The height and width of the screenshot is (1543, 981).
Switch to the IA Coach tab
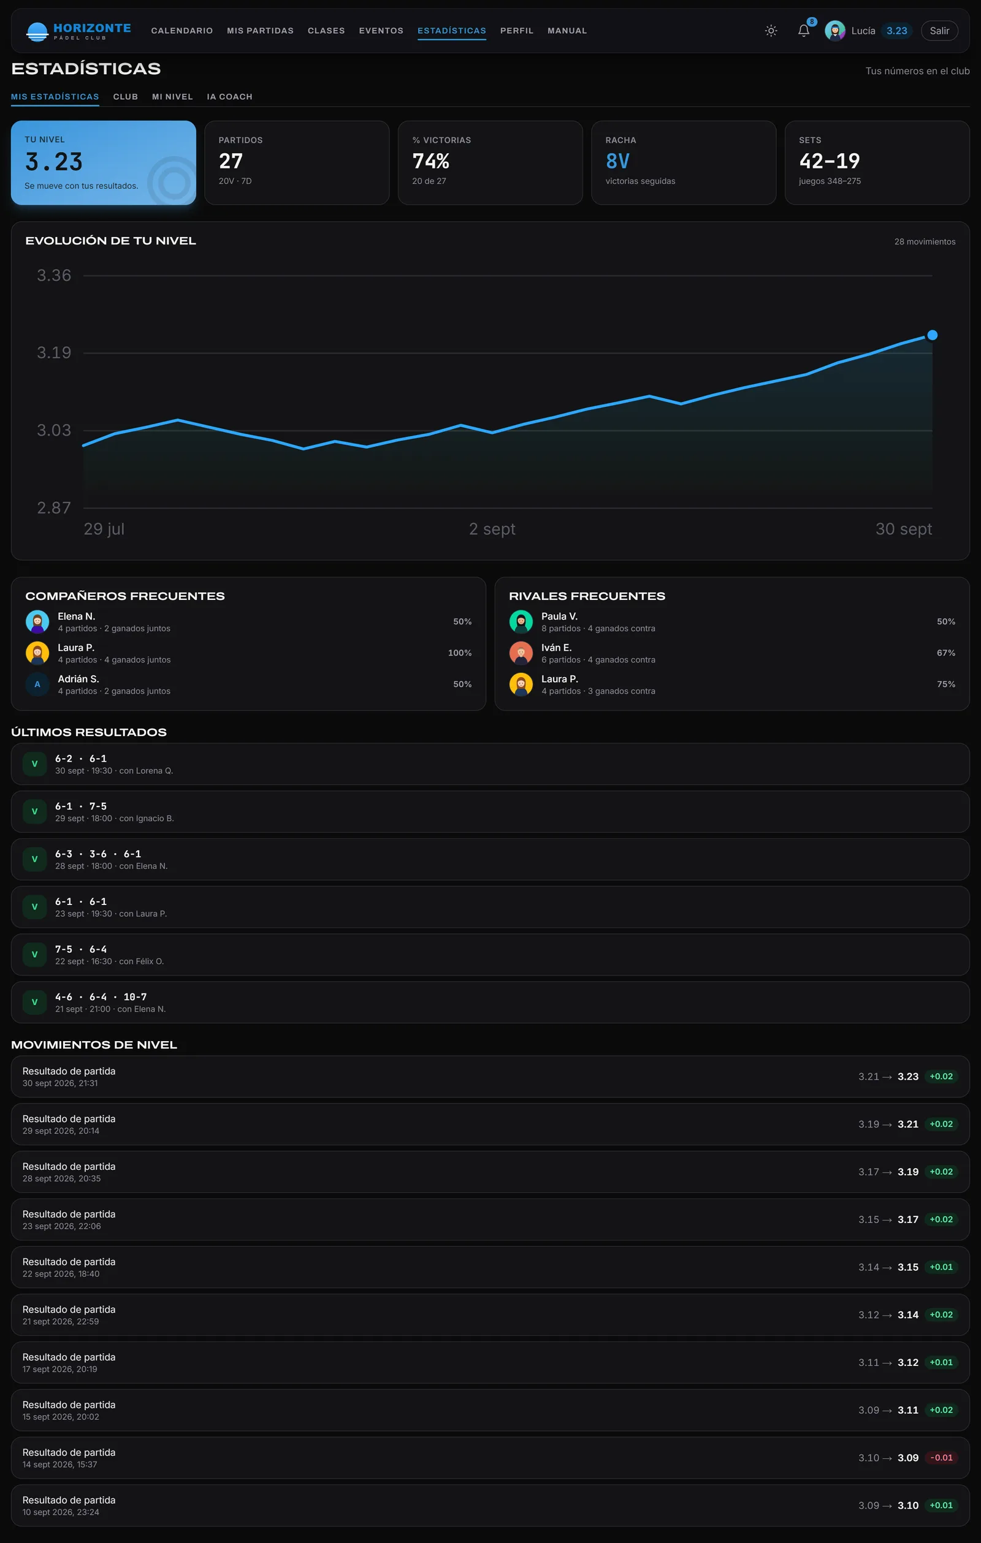tap(229, 97)
